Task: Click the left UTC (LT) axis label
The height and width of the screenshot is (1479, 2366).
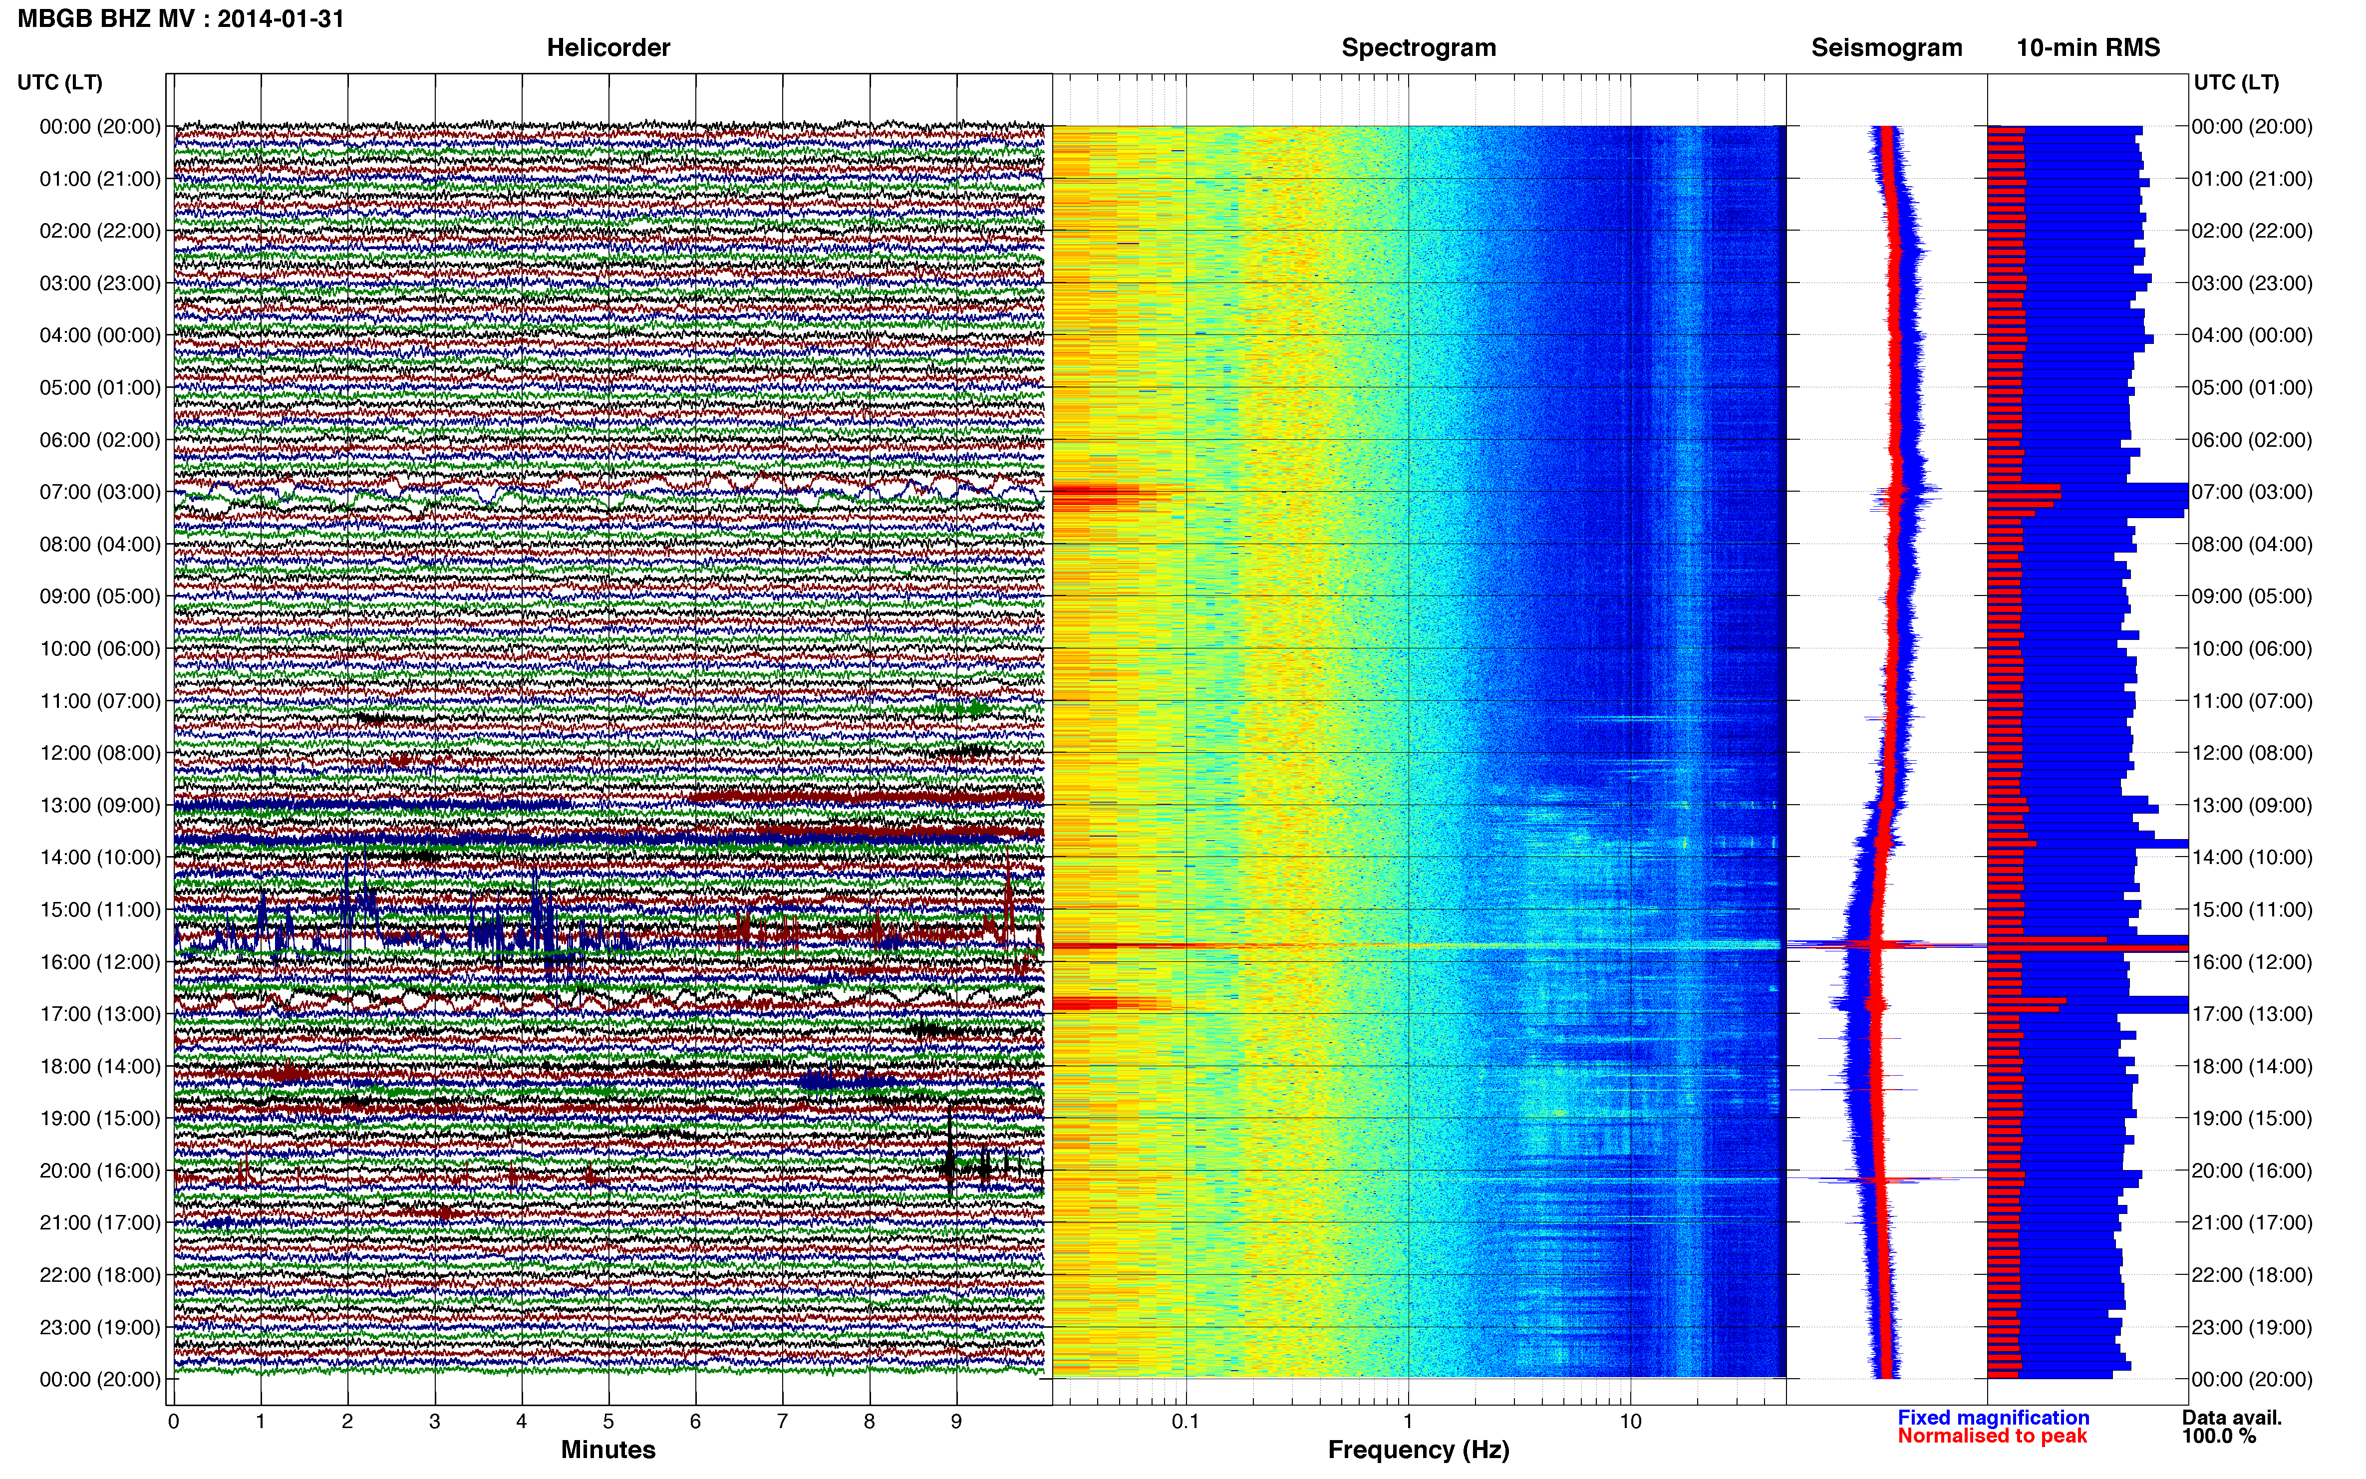Action: click(x=60, y=82)
